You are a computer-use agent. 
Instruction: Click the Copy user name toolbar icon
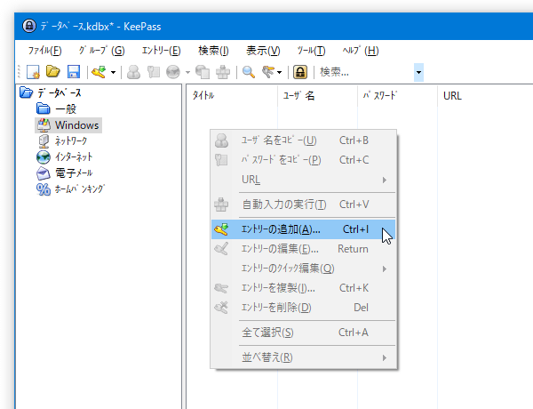click(x=133, y=72)
